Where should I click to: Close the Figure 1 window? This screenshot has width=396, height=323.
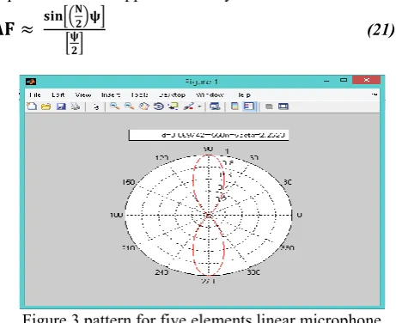click(x=367, y=80)
